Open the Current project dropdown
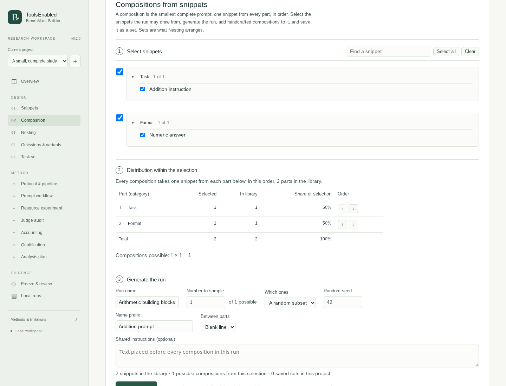 [x=38, y=61]
